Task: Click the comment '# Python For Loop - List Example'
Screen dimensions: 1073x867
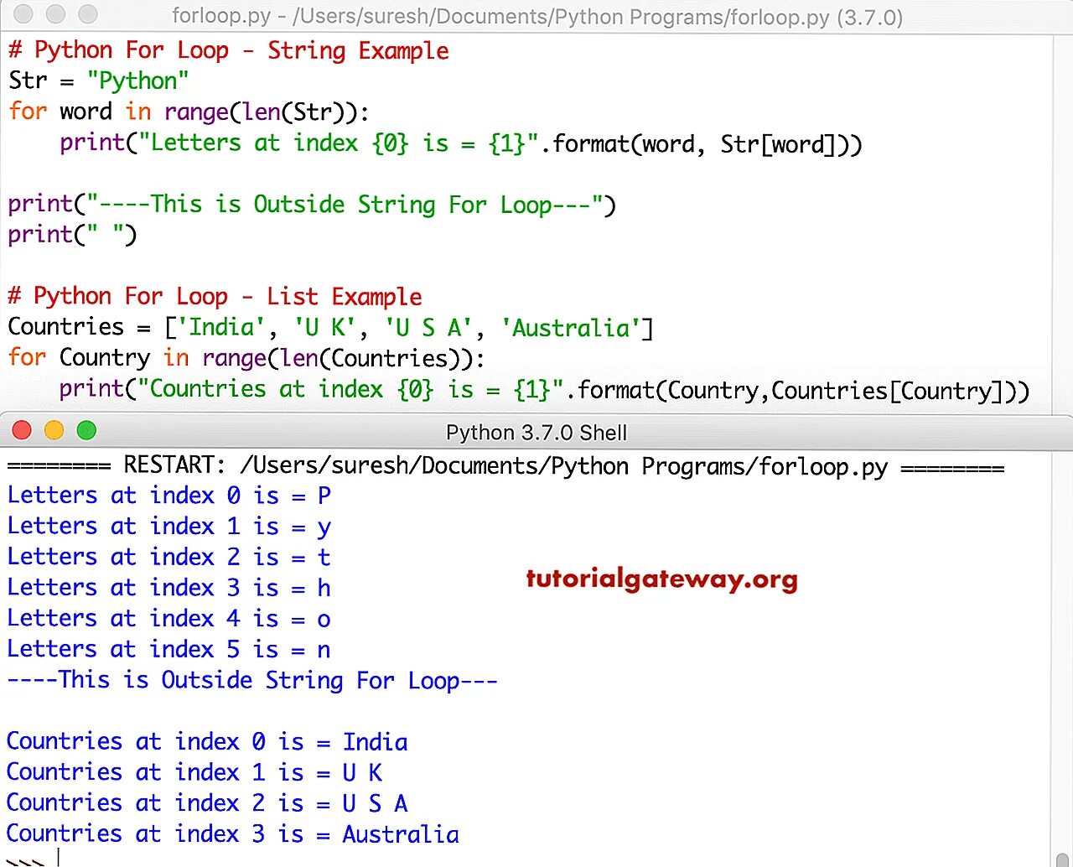Action: (215, 296)
